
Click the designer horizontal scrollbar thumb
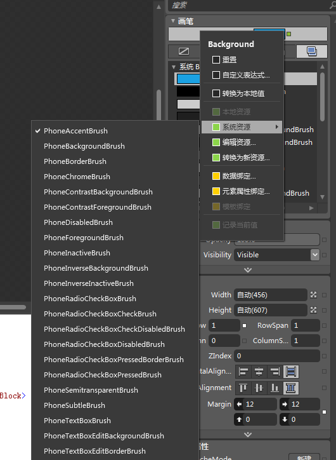(13, 307)
